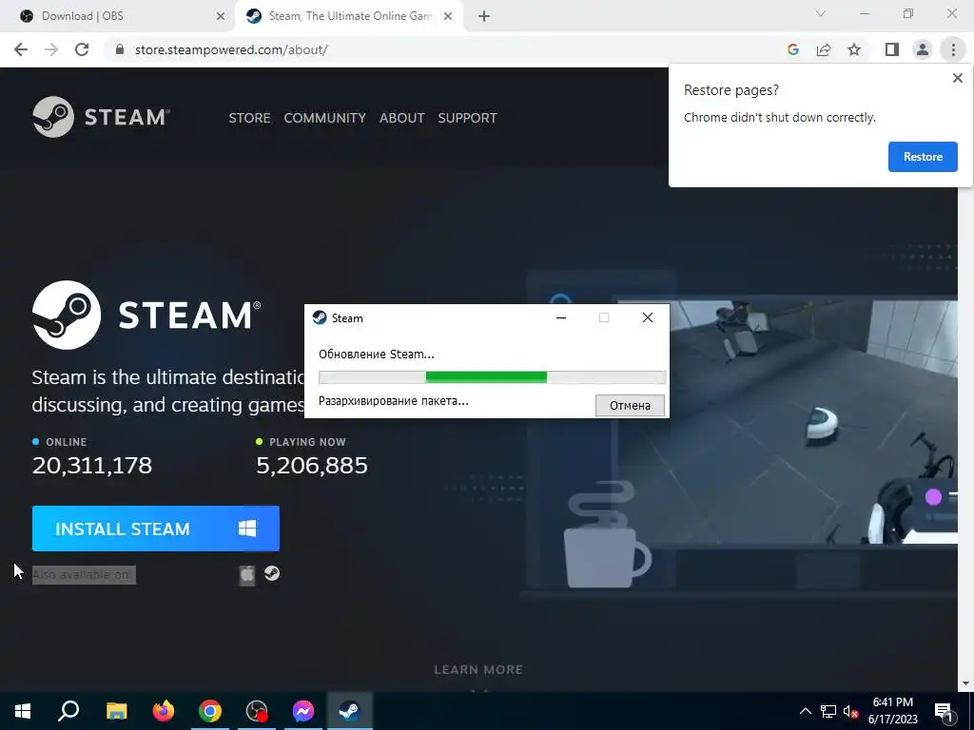Open OBS Studio from the taskbar
The height and width of the screenshot is (730, 974).
pyautogui.click(x=257, y=711)
